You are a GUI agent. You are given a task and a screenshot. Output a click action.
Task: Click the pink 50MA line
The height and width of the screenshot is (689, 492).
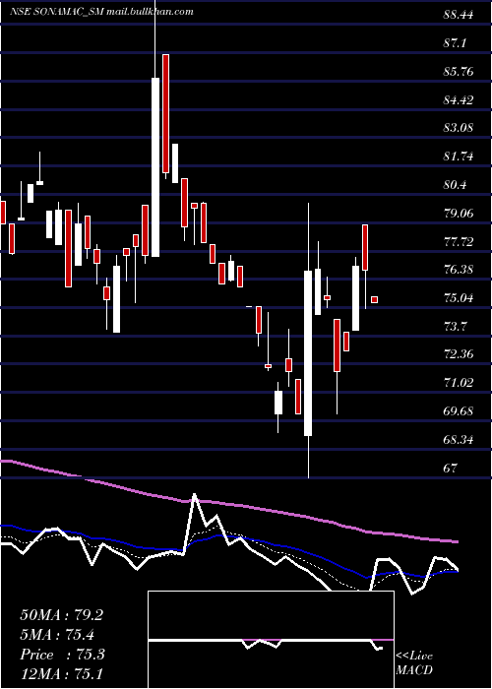point(228,504)
